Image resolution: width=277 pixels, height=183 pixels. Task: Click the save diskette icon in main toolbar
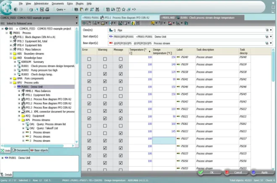coord(42,9)
